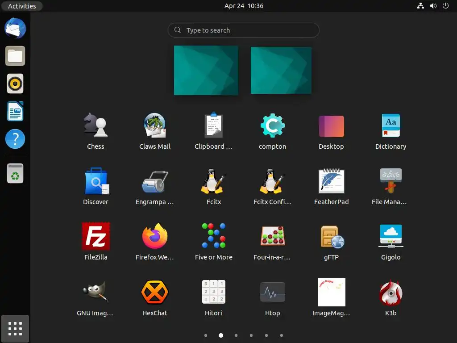The width and height of the screenshot is (457, 343).
Task: Open Help from the dock
Action: point(15,139)
